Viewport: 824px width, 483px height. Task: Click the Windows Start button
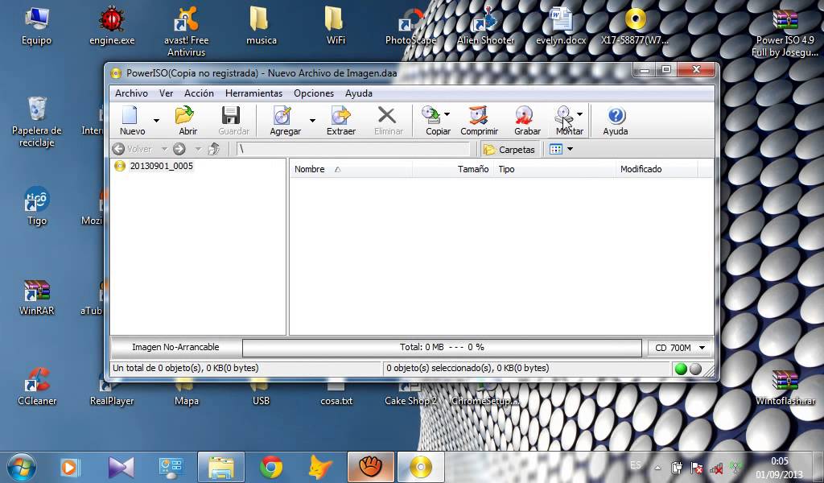coord(21,467)
